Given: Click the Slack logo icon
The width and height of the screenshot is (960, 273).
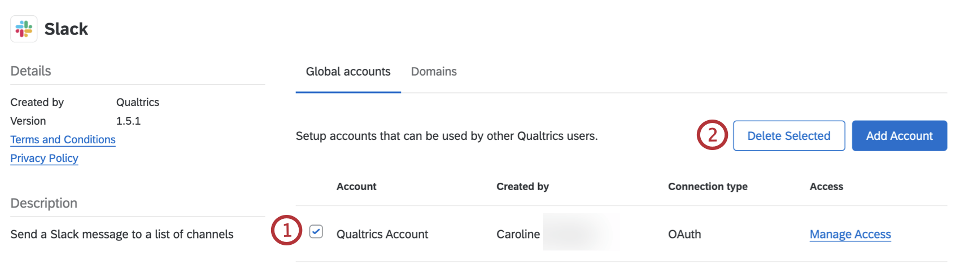Looking at the screenshot, I should pyautogui.click(x=24, y=29).
